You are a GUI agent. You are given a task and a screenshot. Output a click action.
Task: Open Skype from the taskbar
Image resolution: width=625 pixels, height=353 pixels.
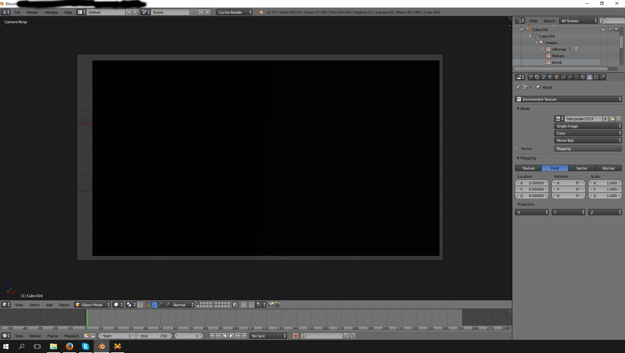click(x=85, y=346)
